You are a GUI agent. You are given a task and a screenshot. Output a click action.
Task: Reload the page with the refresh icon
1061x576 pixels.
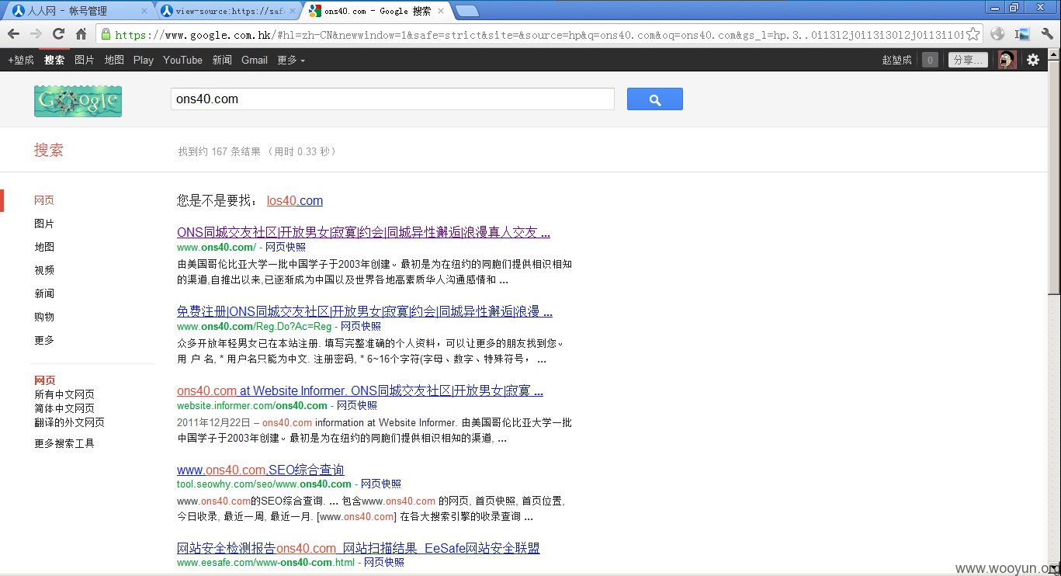58,34
